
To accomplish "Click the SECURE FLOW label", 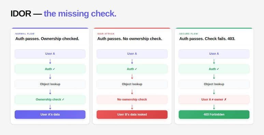I will click(189, 34).
